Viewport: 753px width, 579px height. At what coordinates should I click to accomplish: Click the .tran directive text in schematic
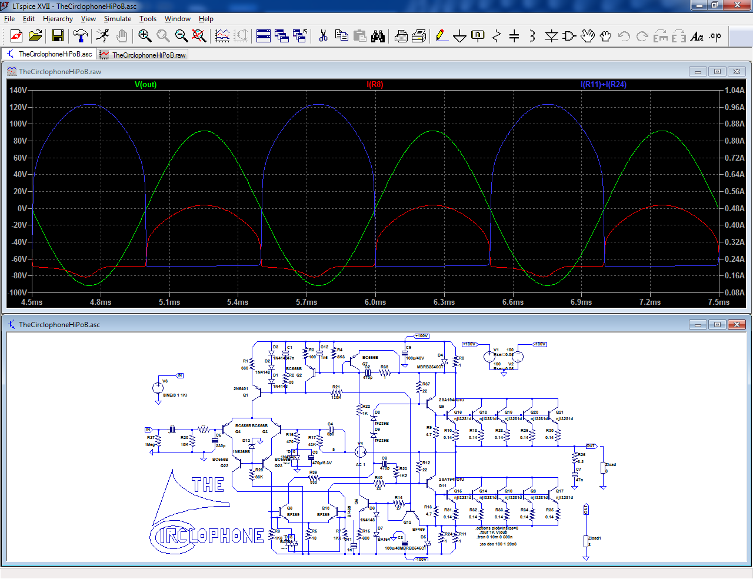[494, 537]
